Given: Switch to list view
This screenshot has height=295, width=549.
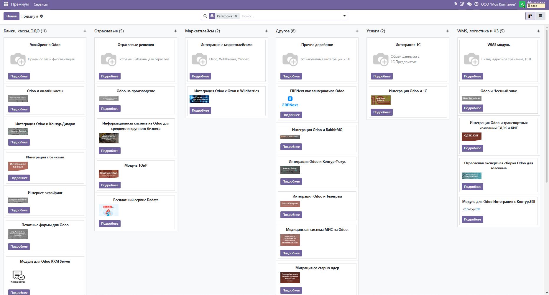Looking at the screenshot, I should point(540,16).
